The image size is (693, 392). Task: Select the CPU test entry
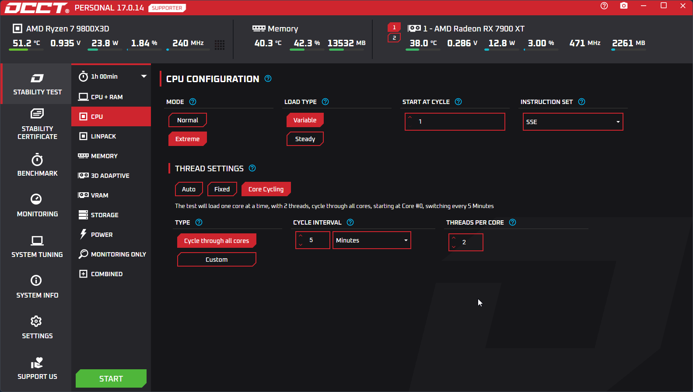[111, 117]
